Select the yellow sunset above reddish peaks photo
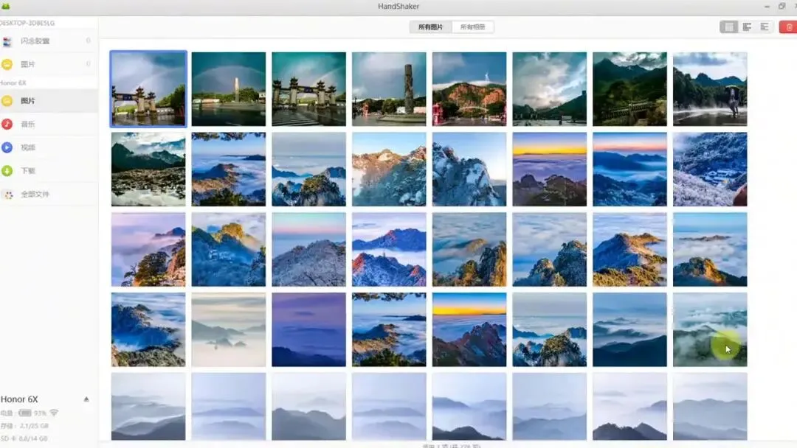 coord(469,329)
